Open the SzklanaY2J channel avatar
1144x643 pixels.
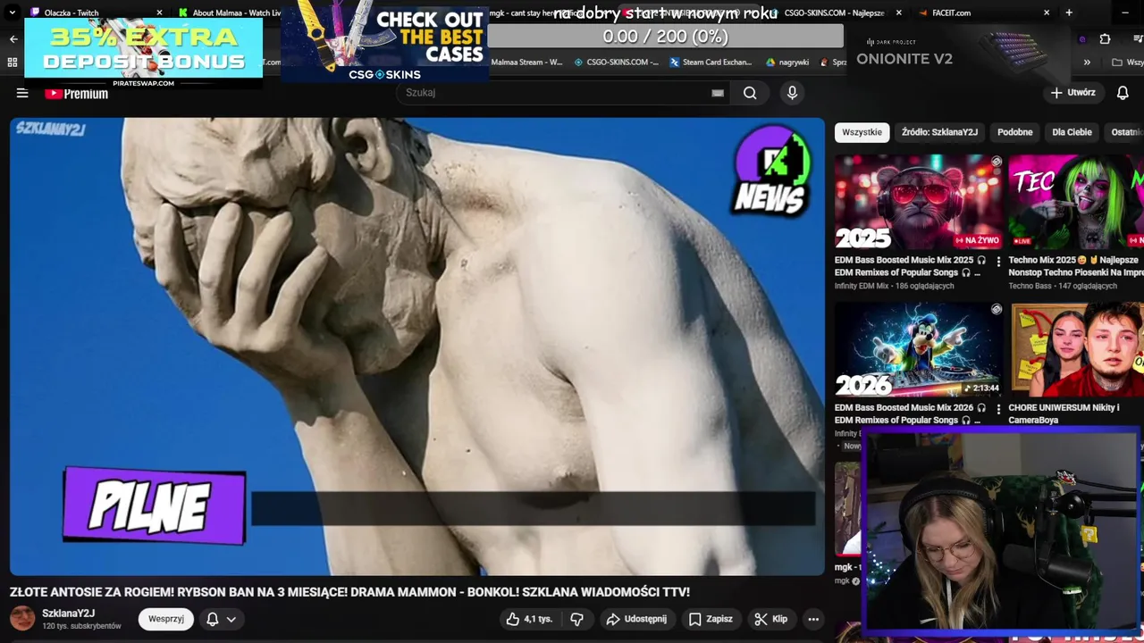click(x=22, y=618)
